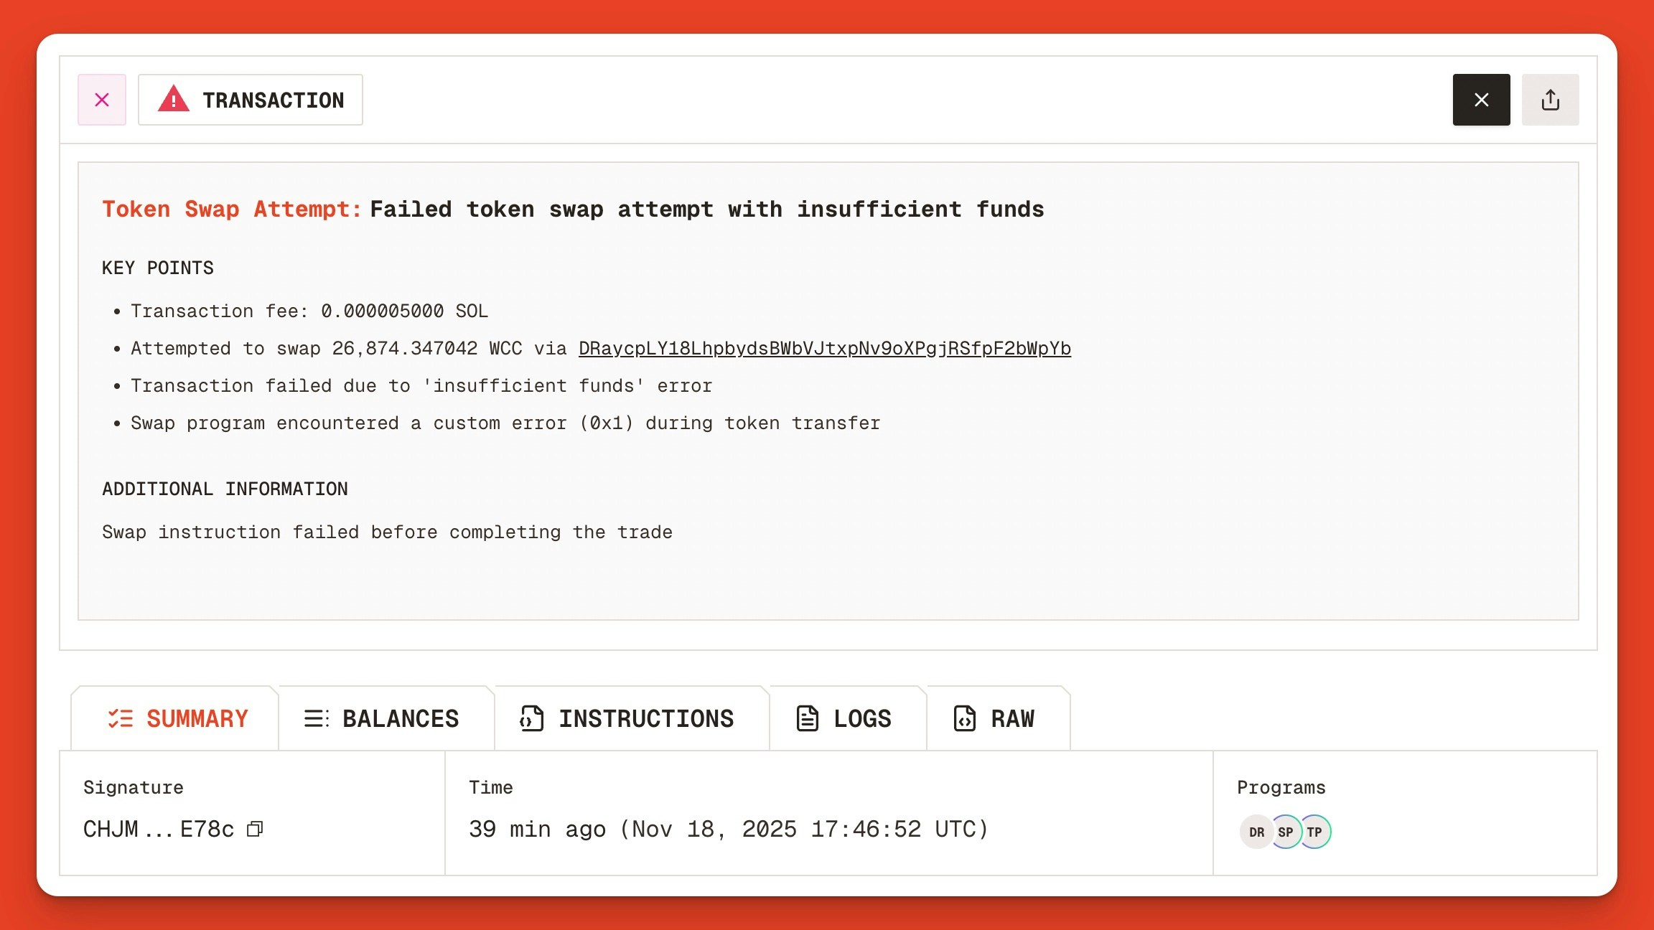Copy the transaction signature using copy icon
Image resolution: width=1654 pixels, height=930 pixels.
click(255, 830)
